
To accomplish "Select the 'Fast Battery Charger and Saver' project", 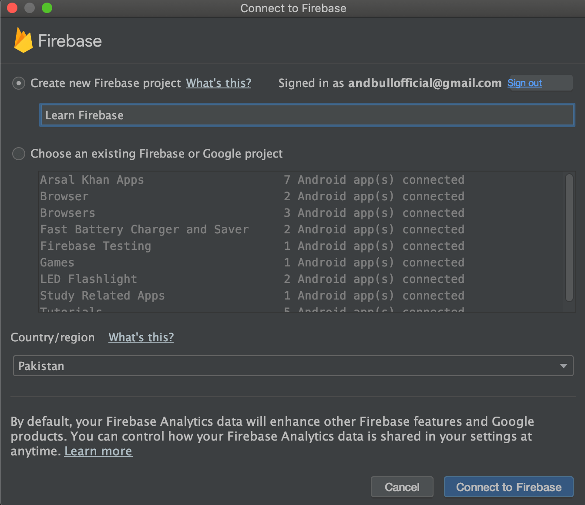I will (144, 229).
